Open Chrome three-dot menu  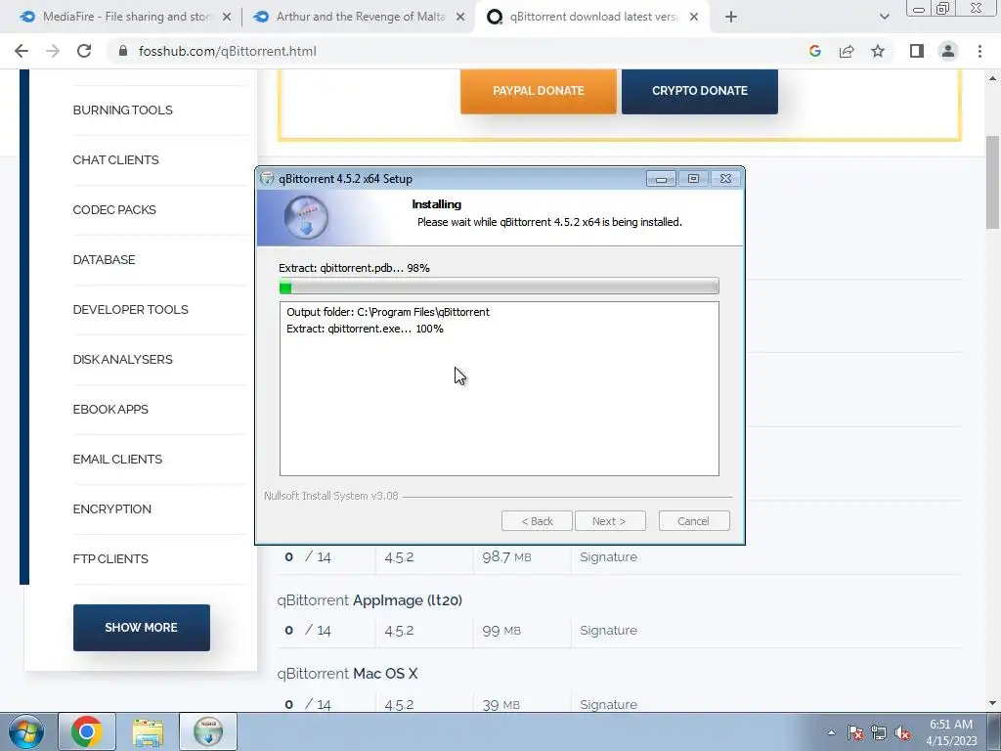(979, 51)
